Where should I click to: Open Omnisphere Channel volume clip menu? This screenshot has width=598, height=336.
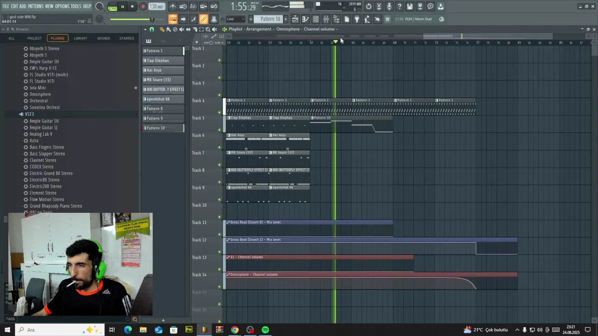tap(228, 274)
